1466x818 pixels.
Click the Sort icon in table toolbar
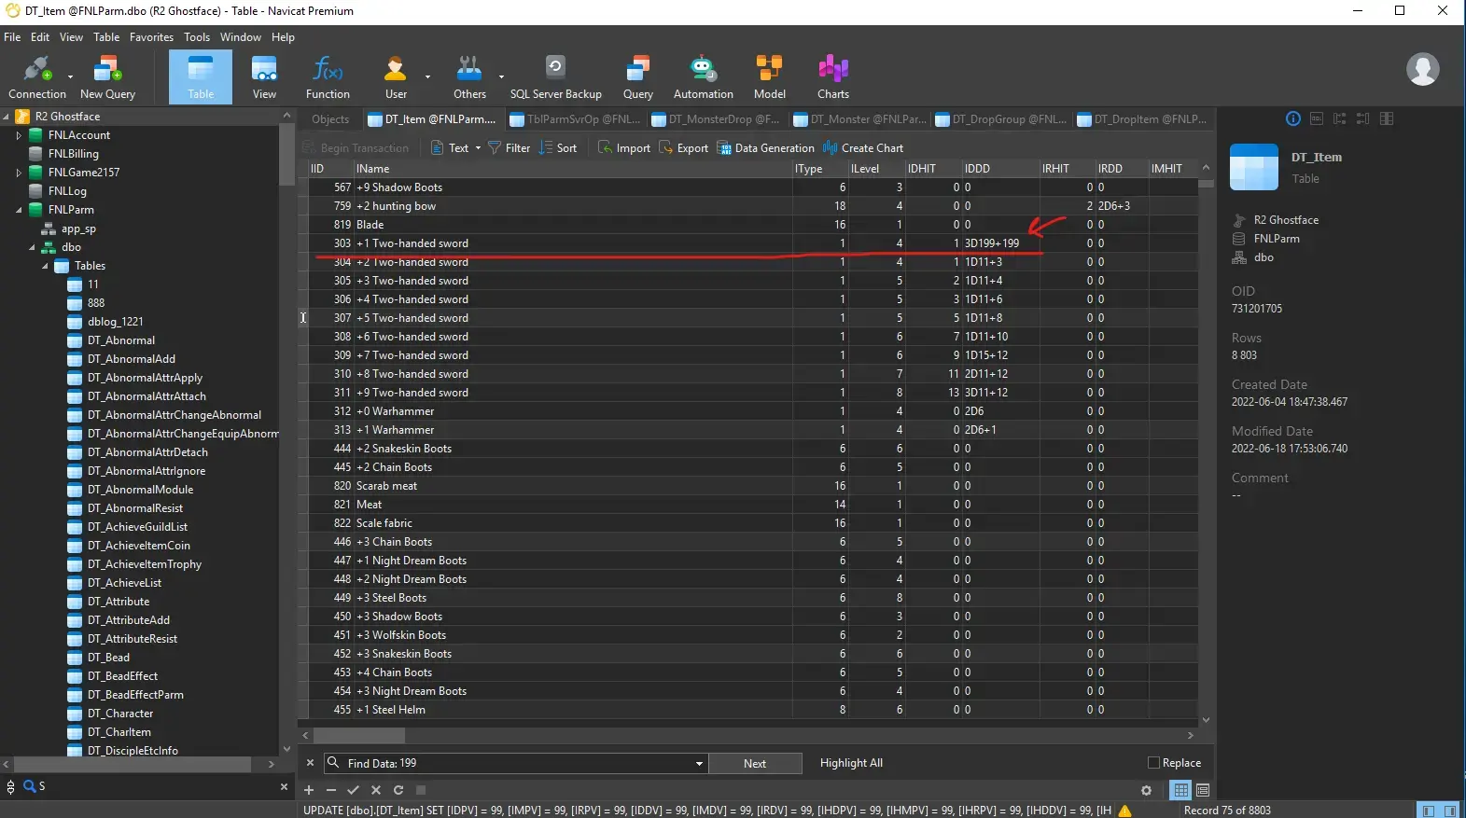(557, 147)
